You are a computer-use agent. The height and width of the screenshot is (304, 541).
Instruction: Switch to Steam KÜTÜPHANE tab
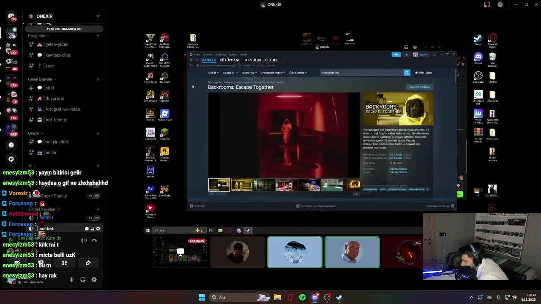[230, 60]
